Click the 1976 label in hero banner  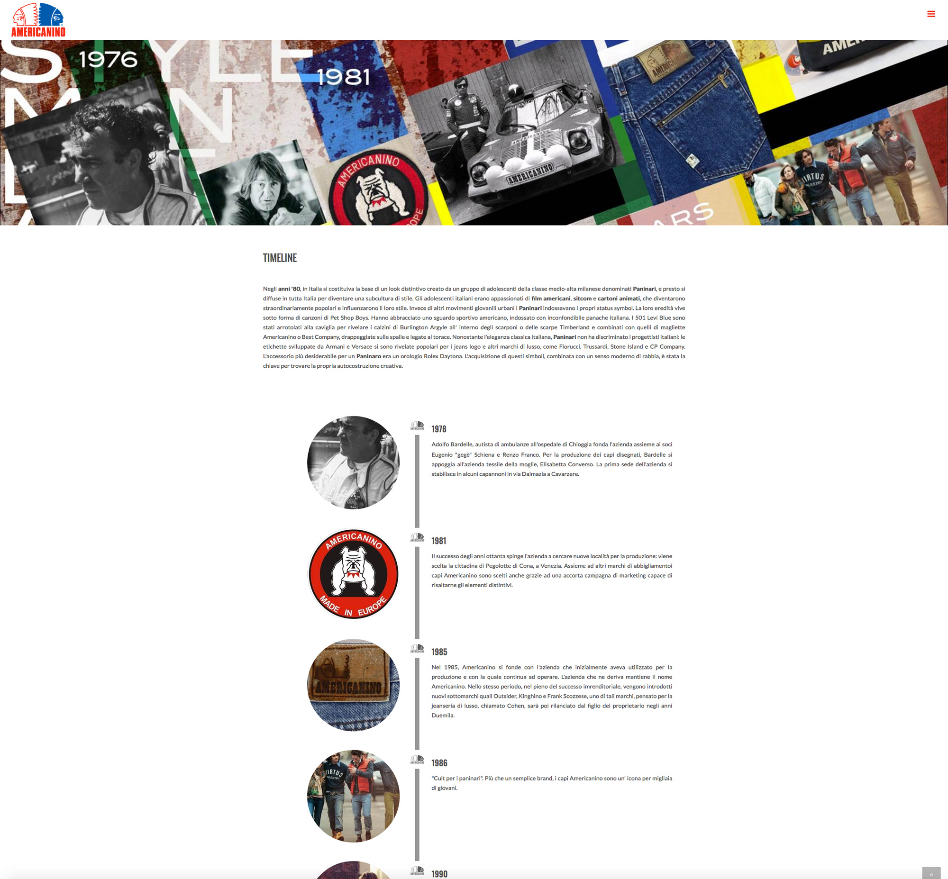click(x=108, y=60)
